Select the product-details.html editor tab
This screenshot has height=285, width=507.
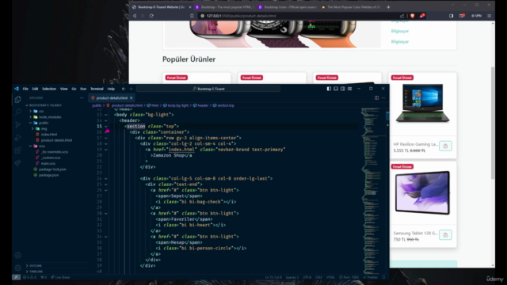[x=112, y=98]
